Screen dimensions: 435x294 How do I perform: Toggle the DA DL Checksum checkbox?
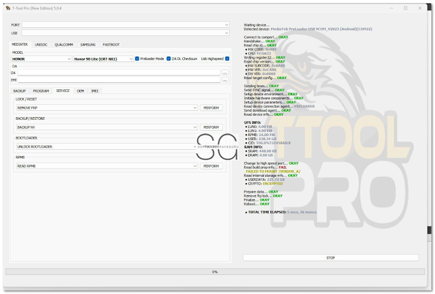pos(169,59)
